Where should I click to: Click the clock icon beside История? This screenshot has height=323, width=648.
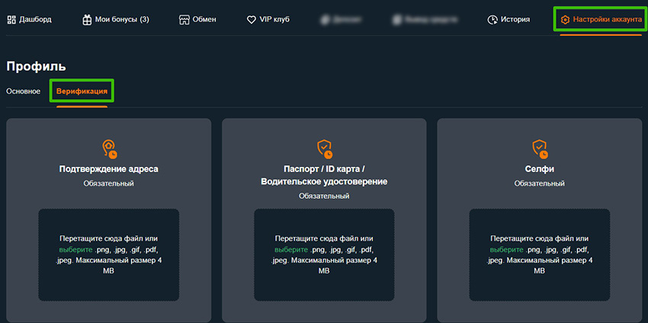click(x=492, y=19)
